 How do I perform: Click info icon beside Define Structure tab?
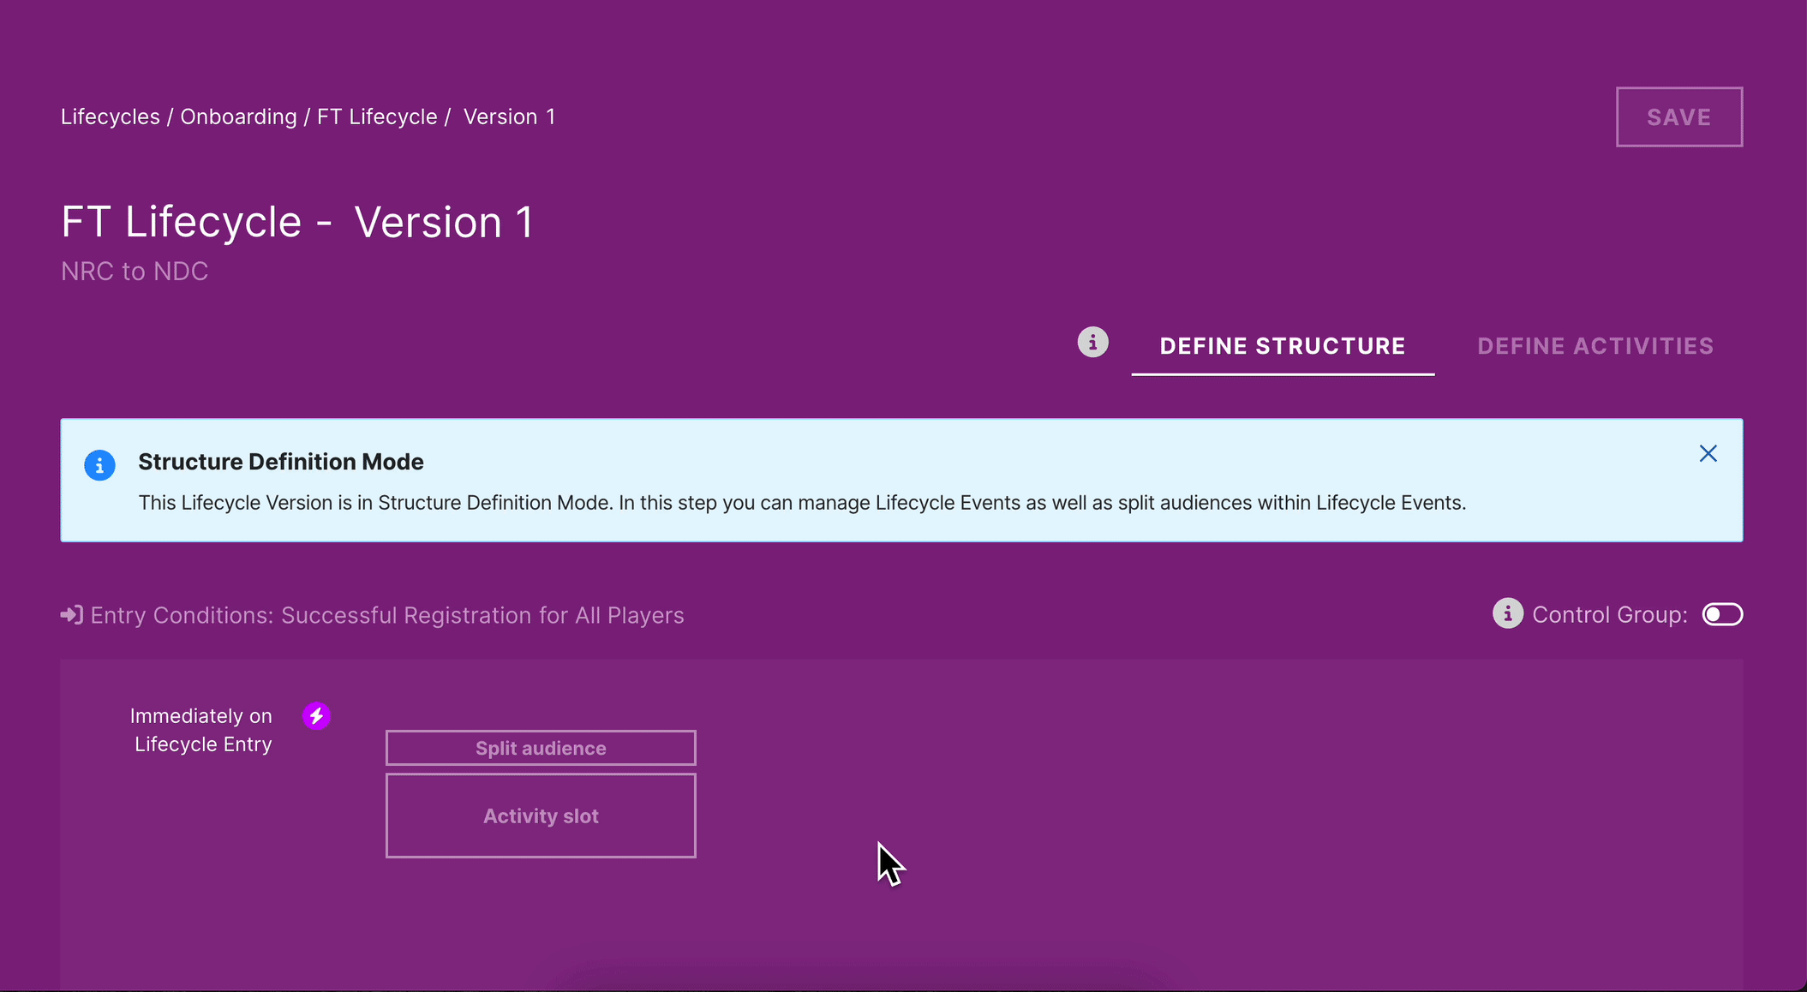1092,343
